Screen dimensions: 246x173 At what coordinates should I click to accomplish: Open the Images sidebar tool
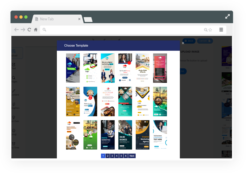[x=14, y=79]
